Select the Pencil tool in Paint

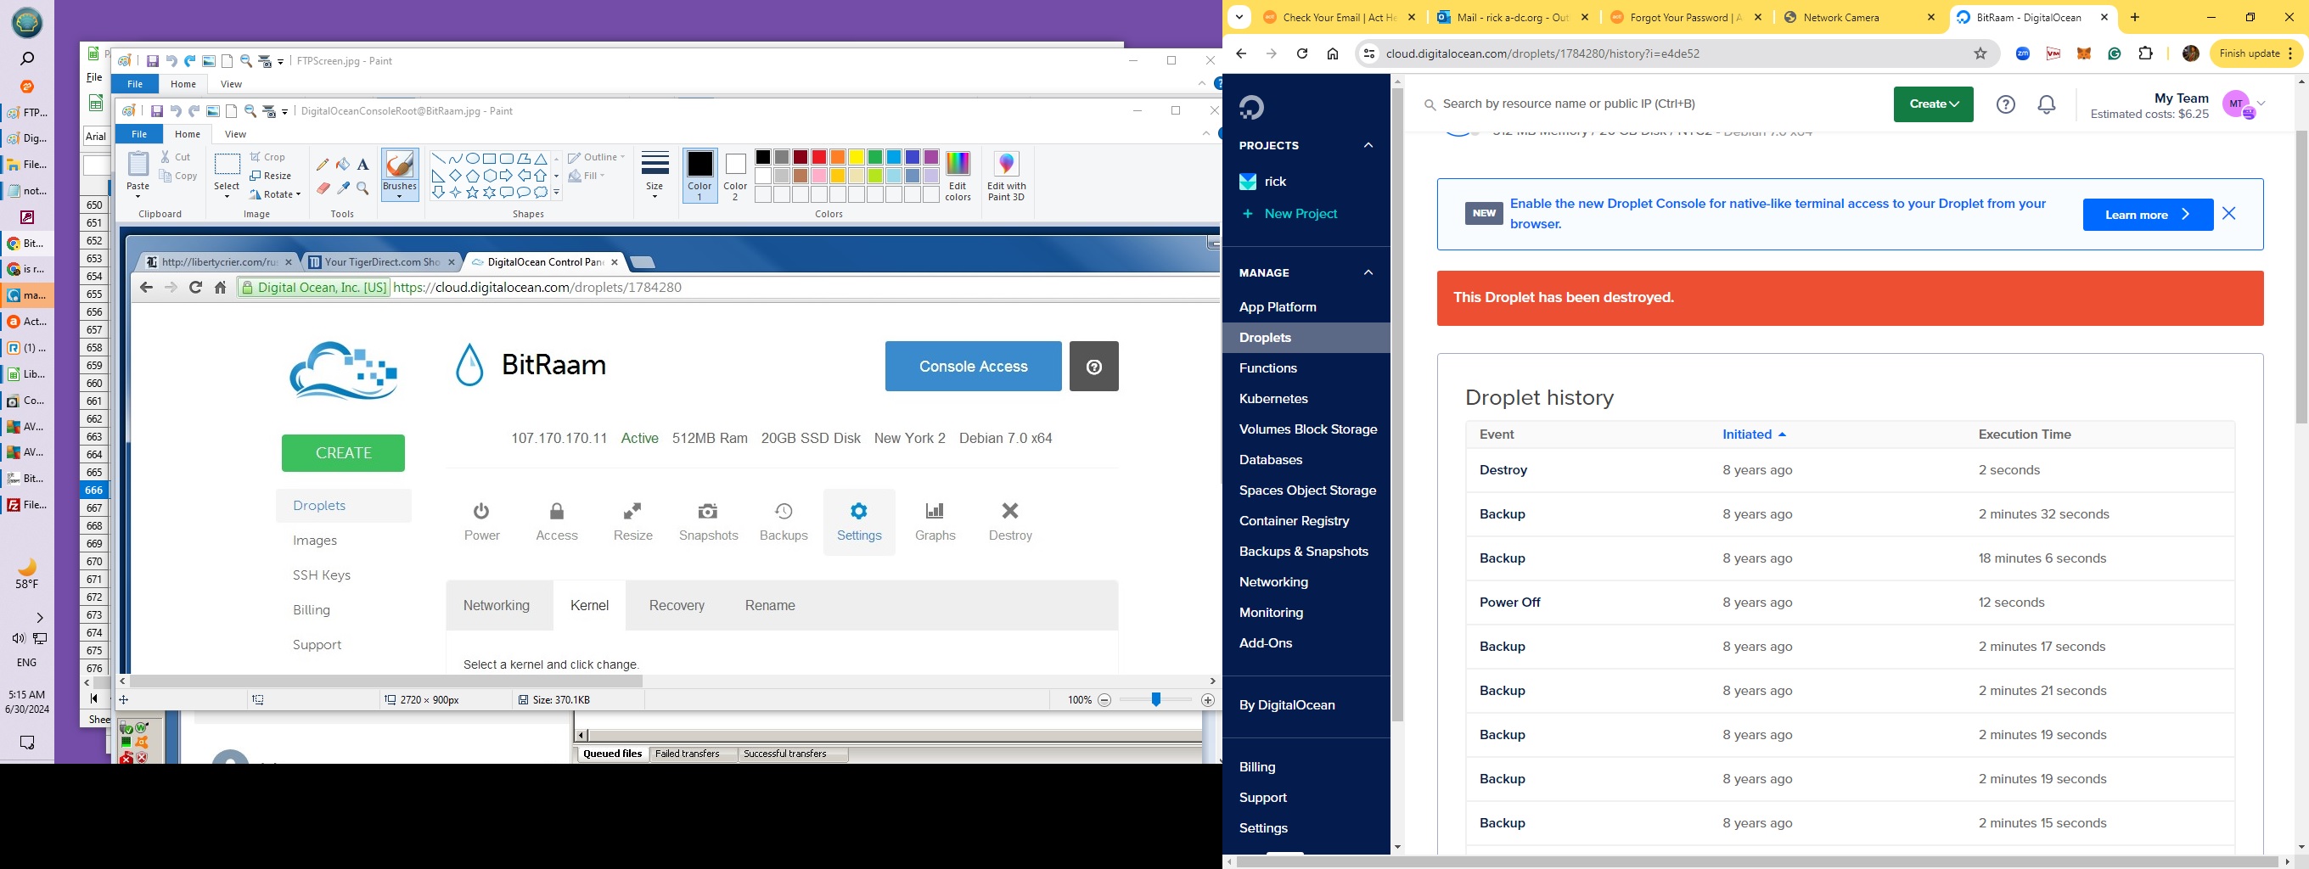click(x=323, y=165)
